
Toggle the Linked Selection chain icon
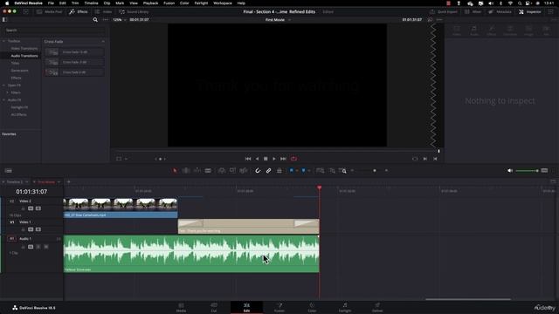[x=268, y=171]
